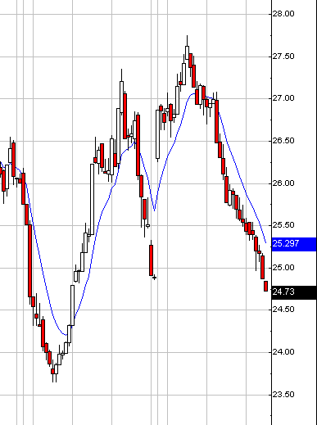Select the long red candle falling to 24.65
The height and width of the screenshot is (425, 317).
click(x=30, y=260)
